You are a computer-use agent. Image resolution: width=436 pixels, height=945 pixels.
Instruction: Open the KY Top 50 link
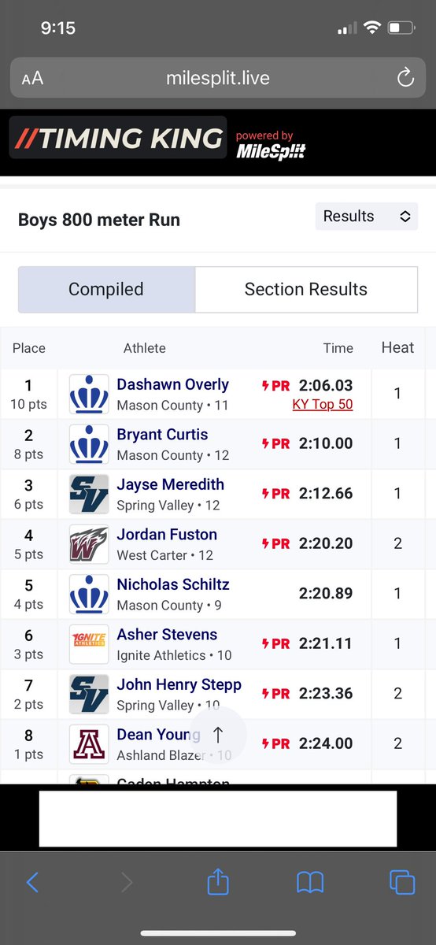point(322,405)
